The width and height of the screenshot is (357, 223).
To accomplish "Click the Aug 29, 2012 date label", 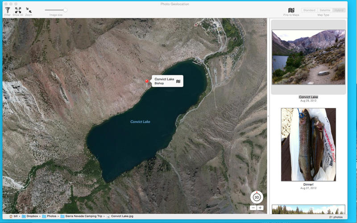I will (308, 101).
